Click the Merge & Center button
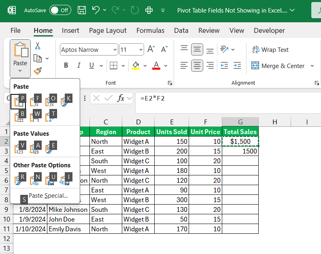Viewport: 321px width, 254px height. 278,66
